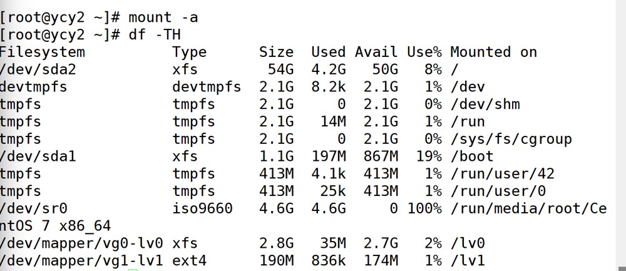Click the "Use%" column header
The image size is (626, 271).
pos(424,53)
